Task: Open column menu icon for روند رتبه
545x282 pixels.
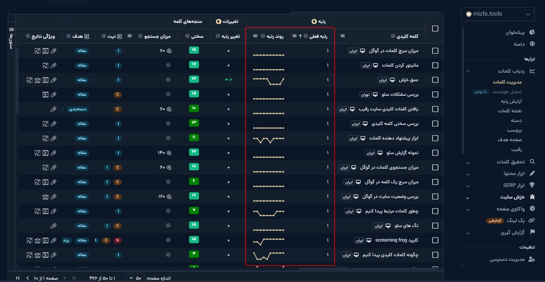Action: click(x=255, y=36)
